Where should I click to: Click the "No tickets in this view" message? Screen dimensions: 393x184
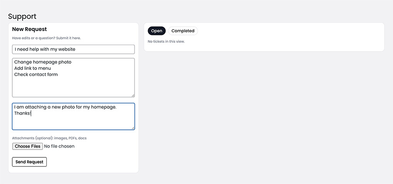tap(166, 42)
